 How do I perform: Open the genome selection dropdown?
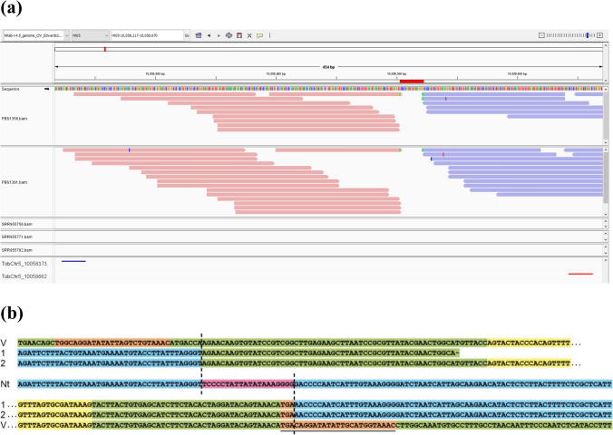[x=36, y=35]
